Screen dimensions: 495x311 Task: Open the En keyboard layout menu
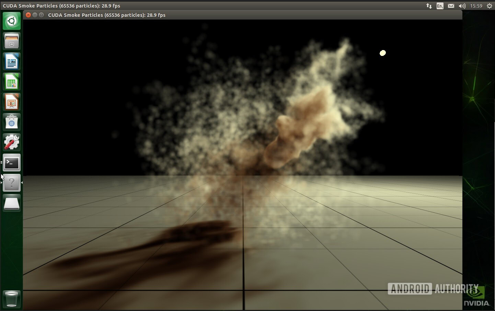[440, 6]
